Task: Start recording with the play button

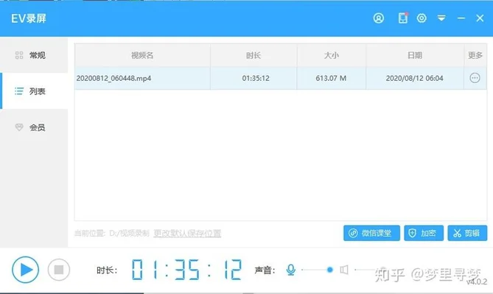Action: (26, 270)
